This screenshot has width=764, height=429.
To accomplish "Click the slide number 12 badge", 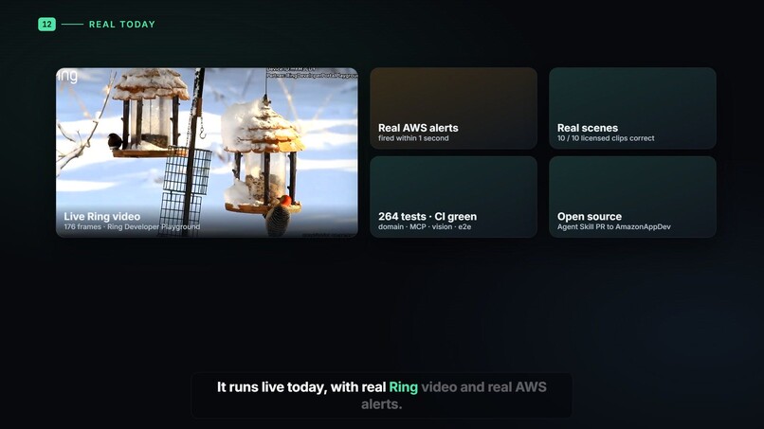I will (46, 24).
